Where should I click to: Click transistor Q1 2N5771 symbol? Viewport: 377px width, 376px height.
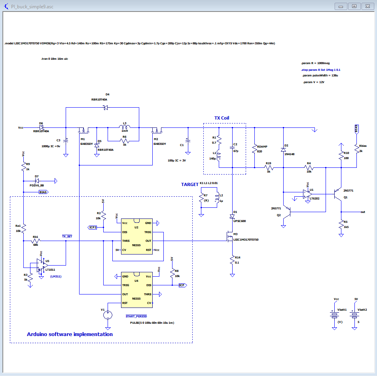[338, 194]
